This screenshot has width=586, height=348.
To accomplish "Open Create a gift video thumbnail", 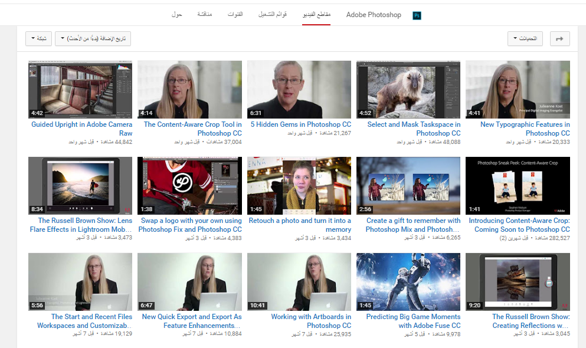I will [x=408, y=186].
